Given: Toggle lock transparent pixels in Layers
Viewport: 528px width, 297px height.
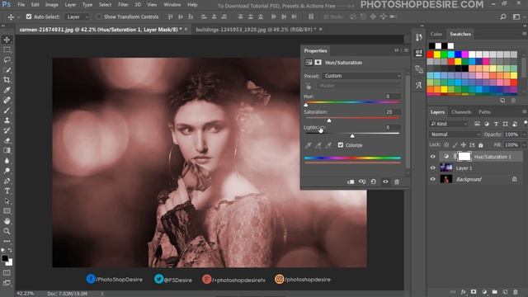Looking at the screenshot, I should pyautogui.click(x=446, y=145).
